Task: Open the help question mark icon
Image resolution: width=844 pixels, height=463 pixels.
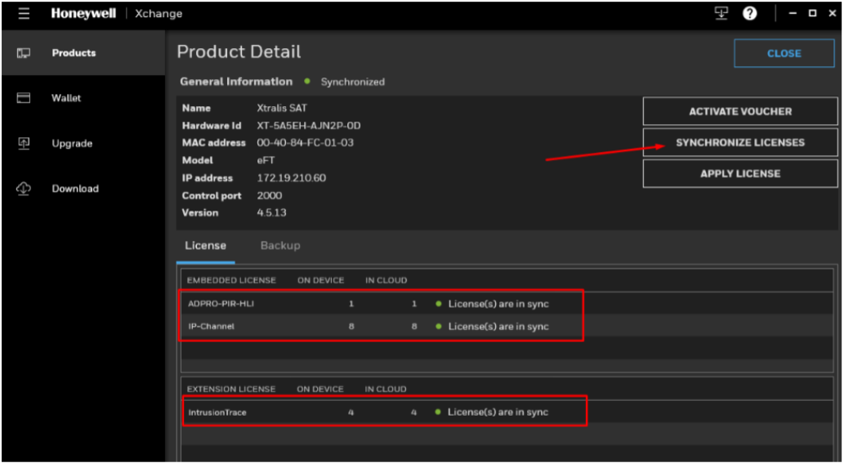Action: pos(750,13)
